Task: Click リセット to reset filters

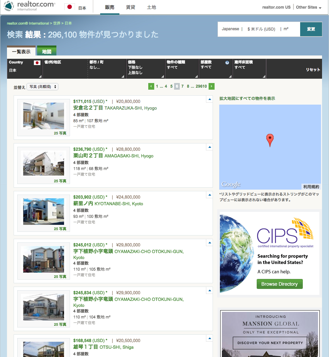Action: pos(313,70)
